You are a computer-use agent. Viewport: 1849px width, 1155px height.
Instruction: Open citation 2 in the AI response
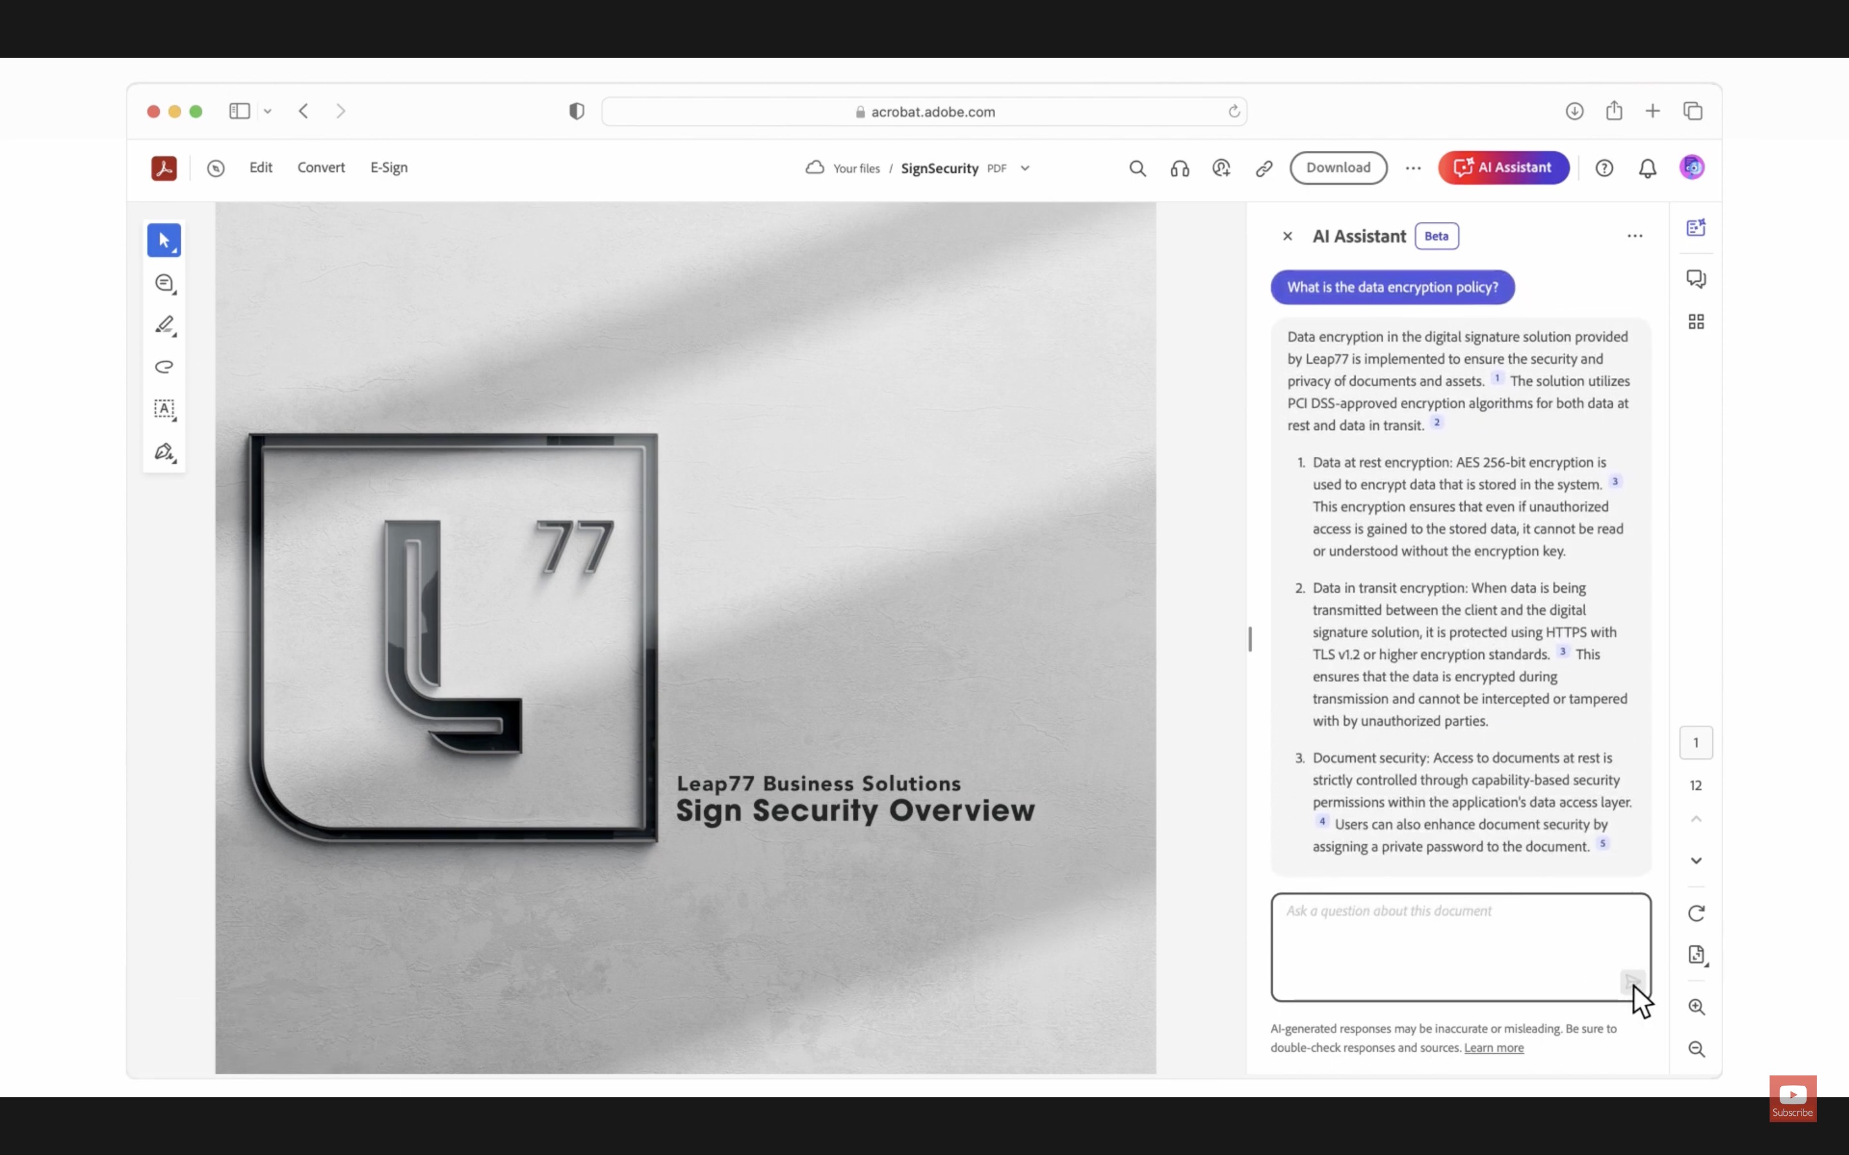pyautogui.click(x=1436, y=422)
